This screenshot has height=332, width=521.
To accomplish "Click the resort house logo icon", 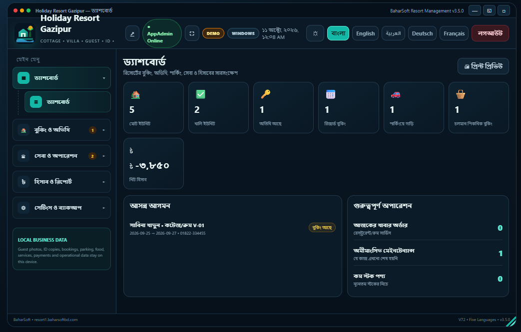I will 25,33.
